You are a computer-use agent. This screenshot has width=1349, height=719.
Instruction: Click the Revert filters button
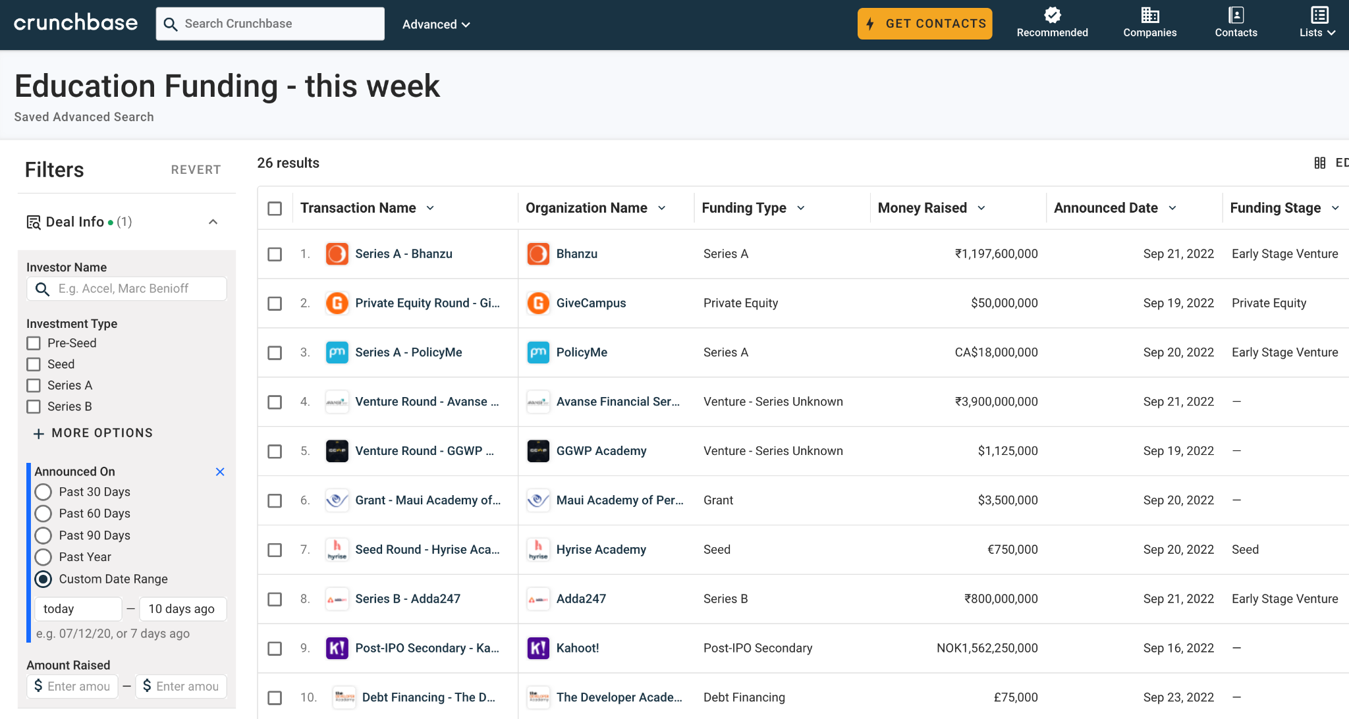pyautogui.click(x=196, y=170)
